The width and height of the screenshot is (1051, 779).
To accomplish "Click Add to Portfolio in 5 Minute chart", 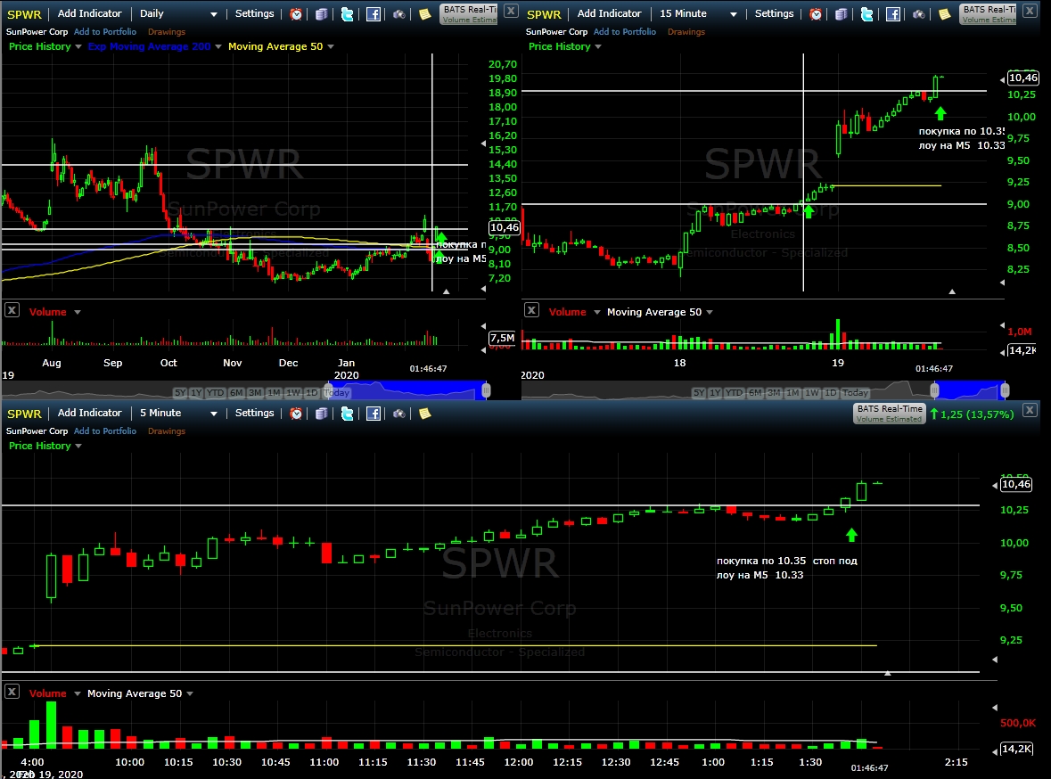I will (x=105, y=431).
